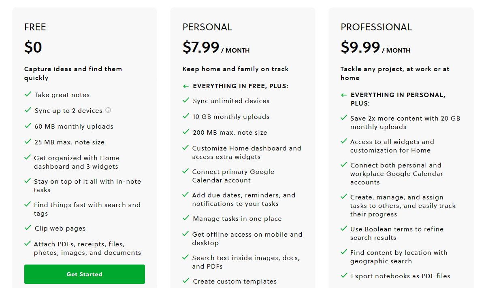Click the checkmark beside 'Take great notes'
Image resolution: width=486 pixels, height=288 pixels.
pyautogui.click(x=28, y=94)
